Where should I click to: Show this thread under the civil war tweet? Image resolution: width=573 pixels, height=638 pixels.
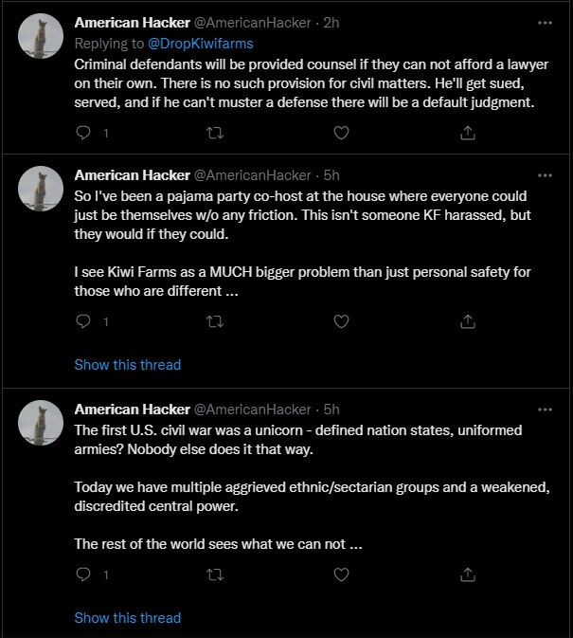pos(127,617)
